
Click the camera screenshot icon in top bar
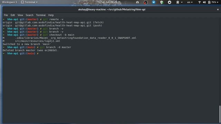click(x=137, y=2)
